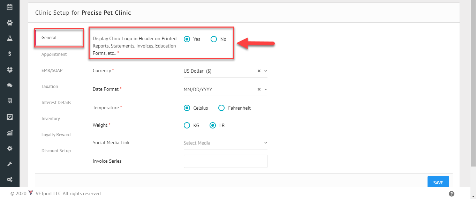476x199 pixels.
Task: Expand the Currency dropdown arrow
Action: coord(266,71)
